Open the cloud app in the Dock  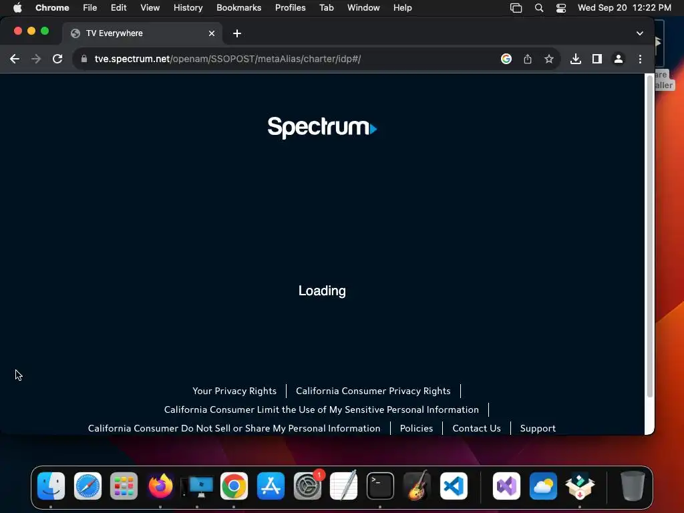543,486
